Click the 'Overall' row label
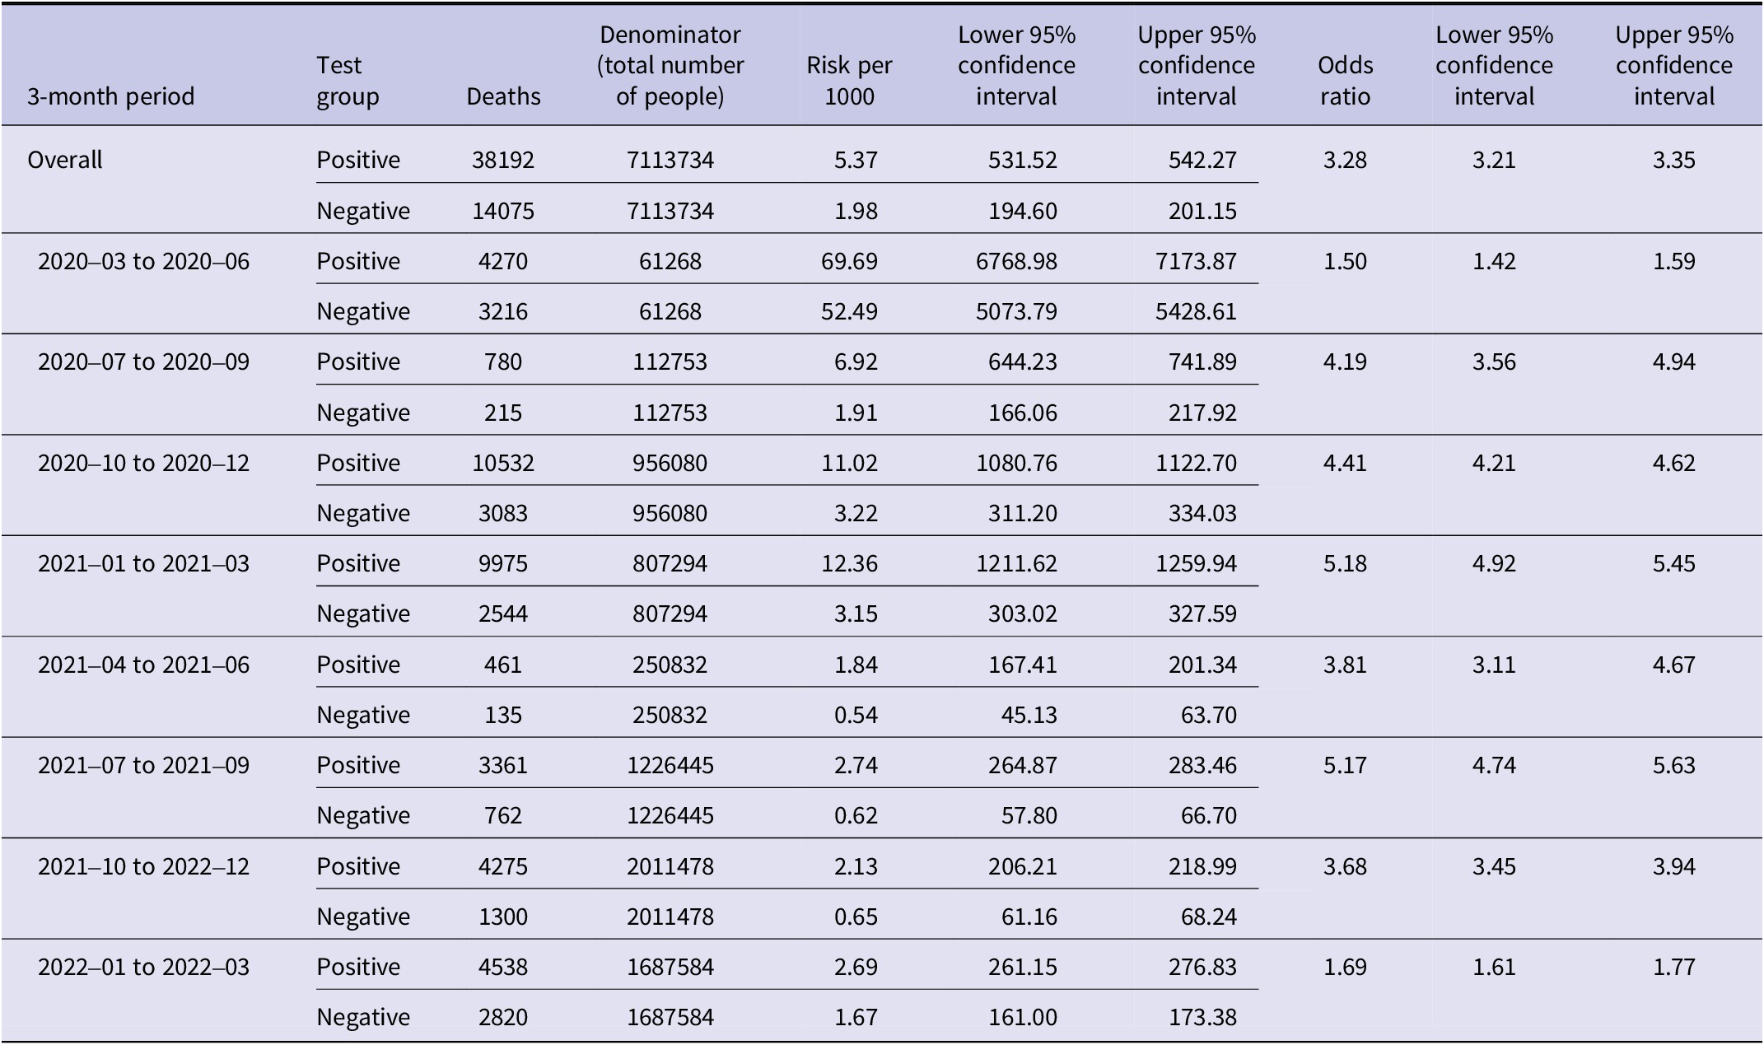Viewport: 1764px width, 1045px height. 65,160
